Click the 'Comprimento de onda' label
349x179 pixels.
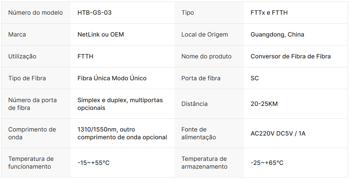click(x=32, y=133)
